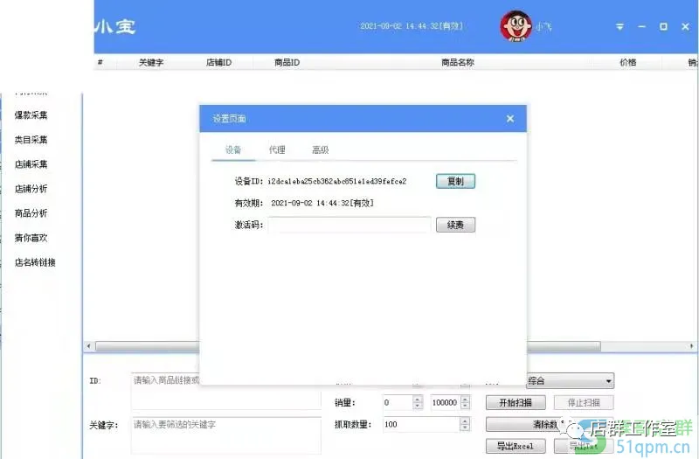The height and width of the screenshot is (459, 699).
Task: Open 商品分析 in the sidebar
Action: pos(31,213)
